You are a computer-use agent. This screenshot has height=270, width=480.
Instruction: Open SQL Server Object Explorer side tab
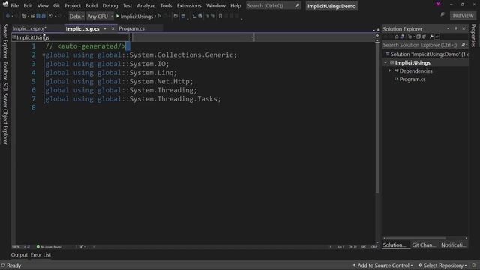[x=5, y=113]
